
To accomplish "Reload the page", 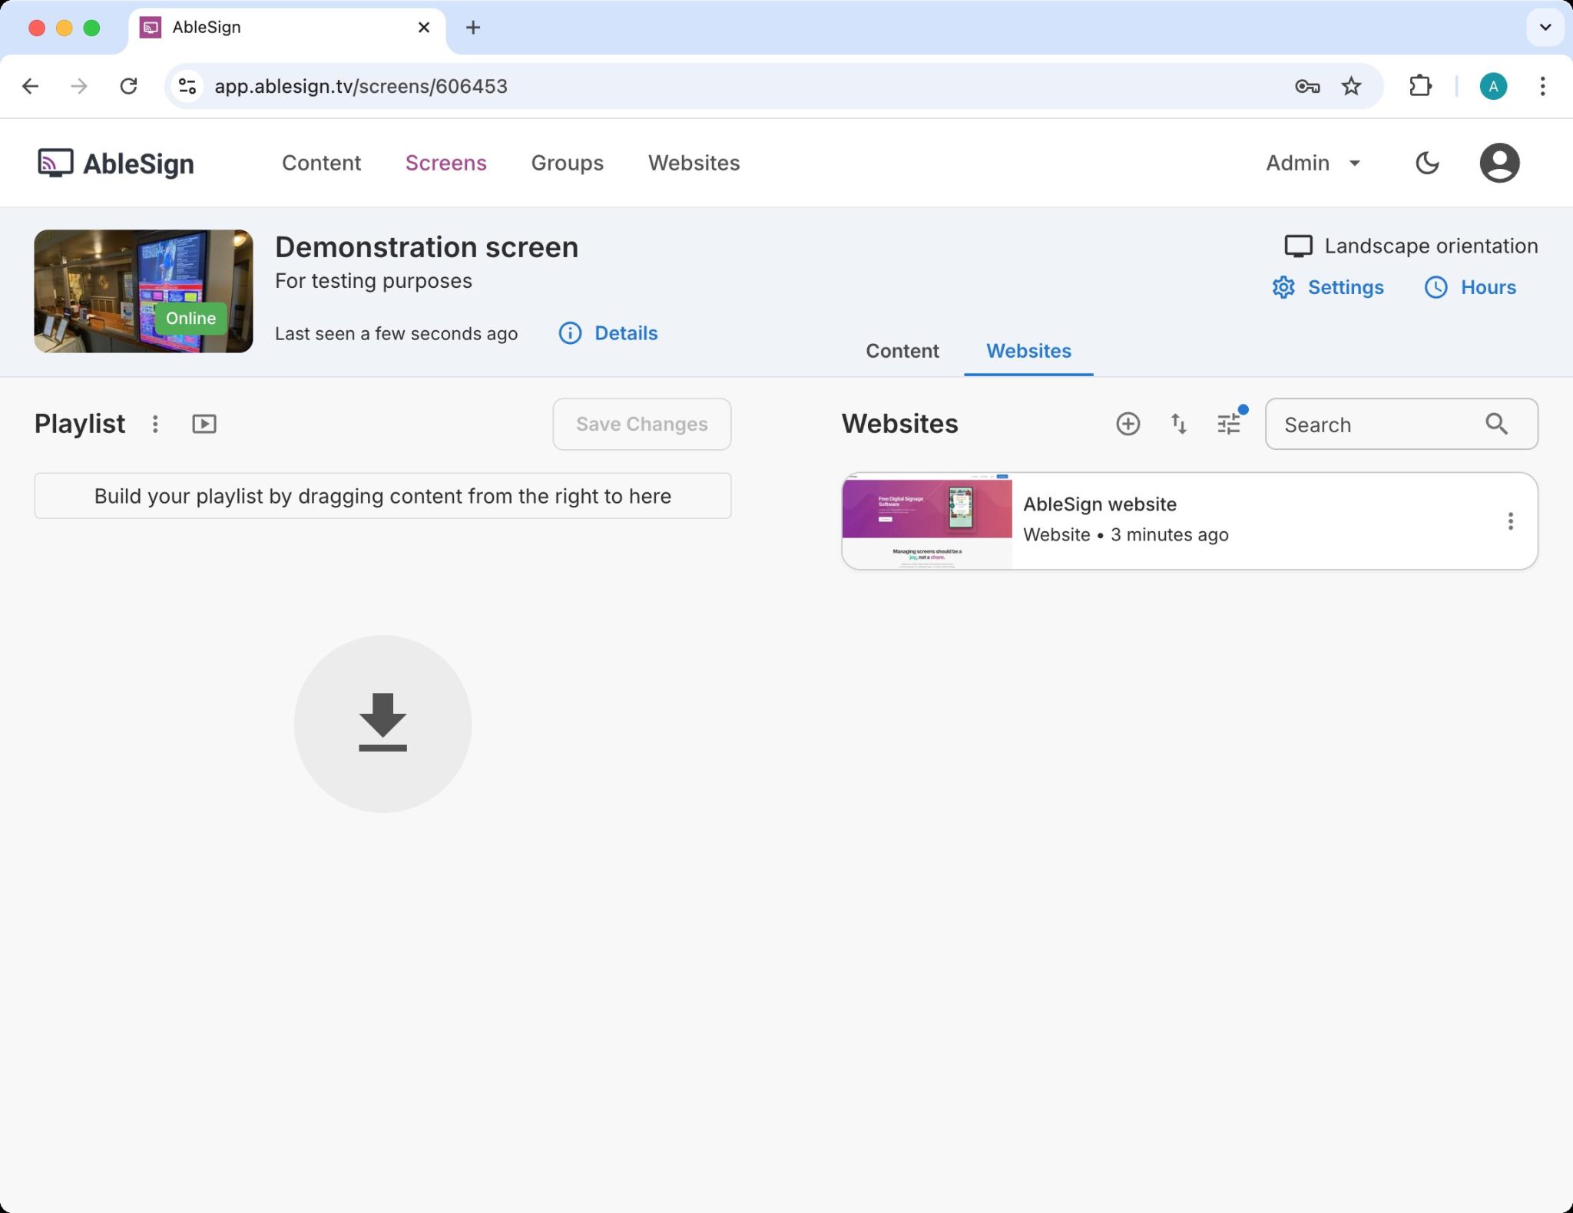I will tap(129, 86).
